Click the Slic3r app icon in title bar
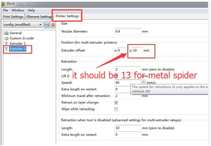This screenshot has width=211, height=146. pyautogui.click(x=3, y=4)
